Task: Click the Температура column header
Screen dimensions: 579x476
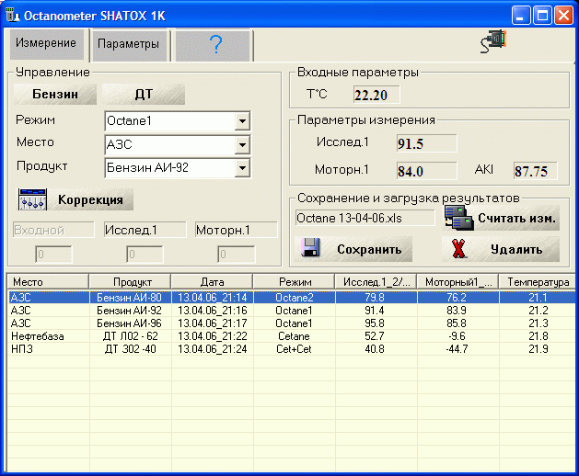Action: coord(538,282)
